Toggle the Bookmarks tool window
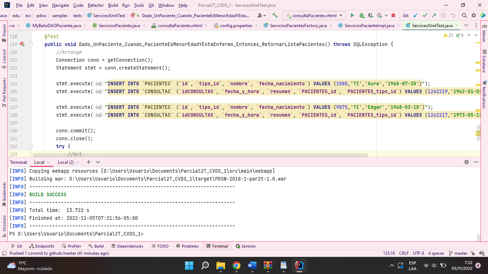The image size is (488, 274). (x=4, y=194)
